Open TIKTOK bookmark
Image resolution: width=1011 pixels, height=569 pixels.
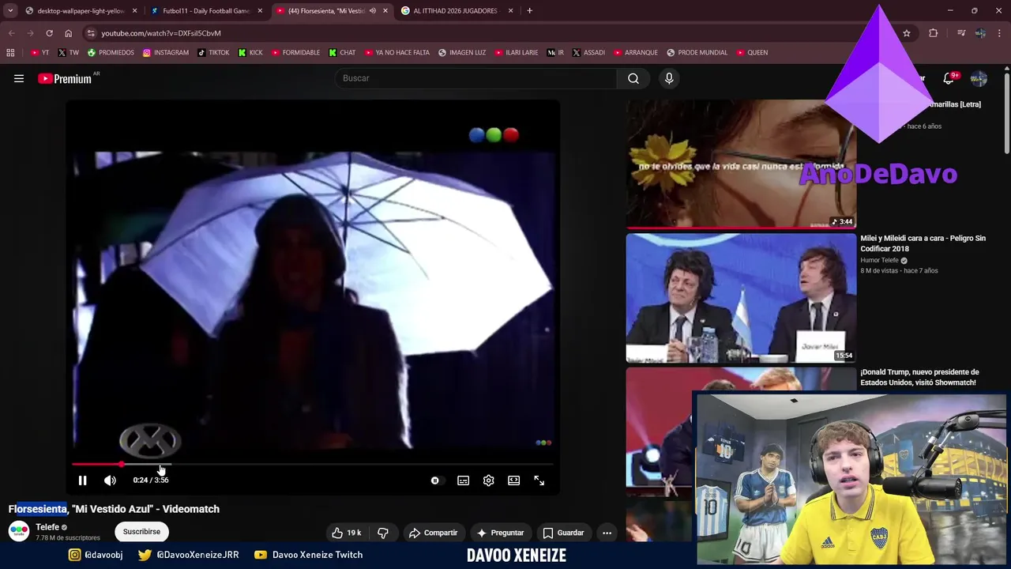[x=213, y=53]
